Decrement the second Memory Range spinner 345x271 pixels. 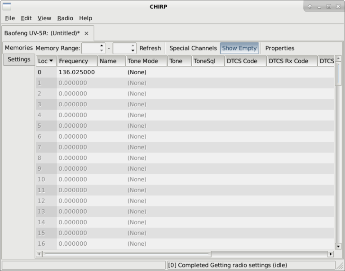(133, 51)
